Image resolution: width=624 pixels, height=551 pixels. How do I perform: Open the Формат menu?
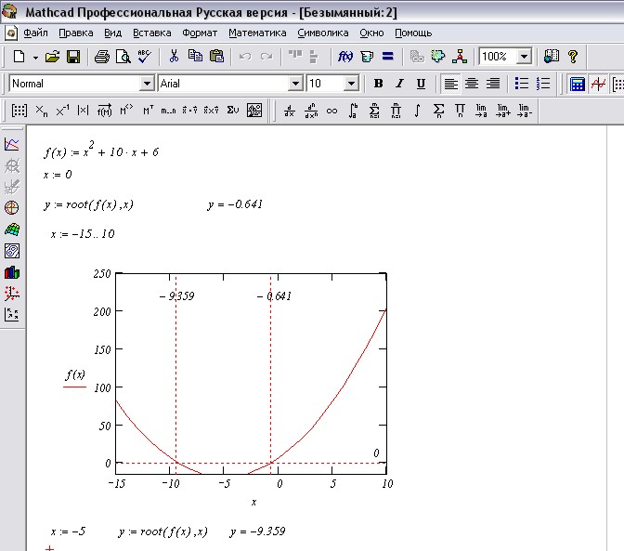(200, 33)
